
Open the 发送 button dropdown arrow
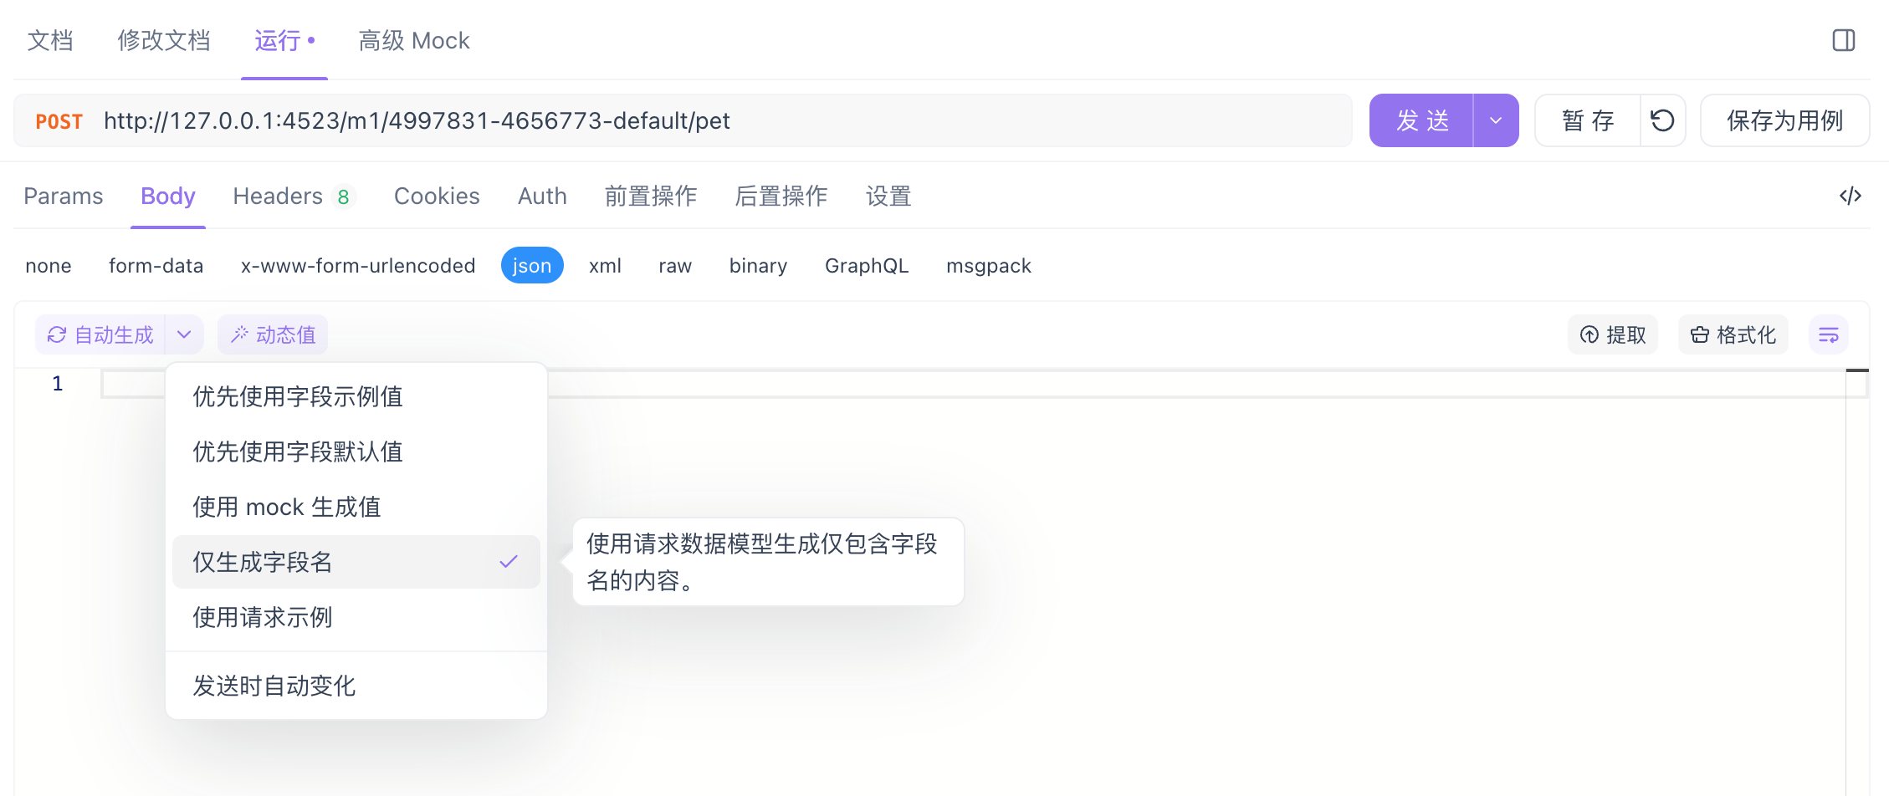[1496, 120]
